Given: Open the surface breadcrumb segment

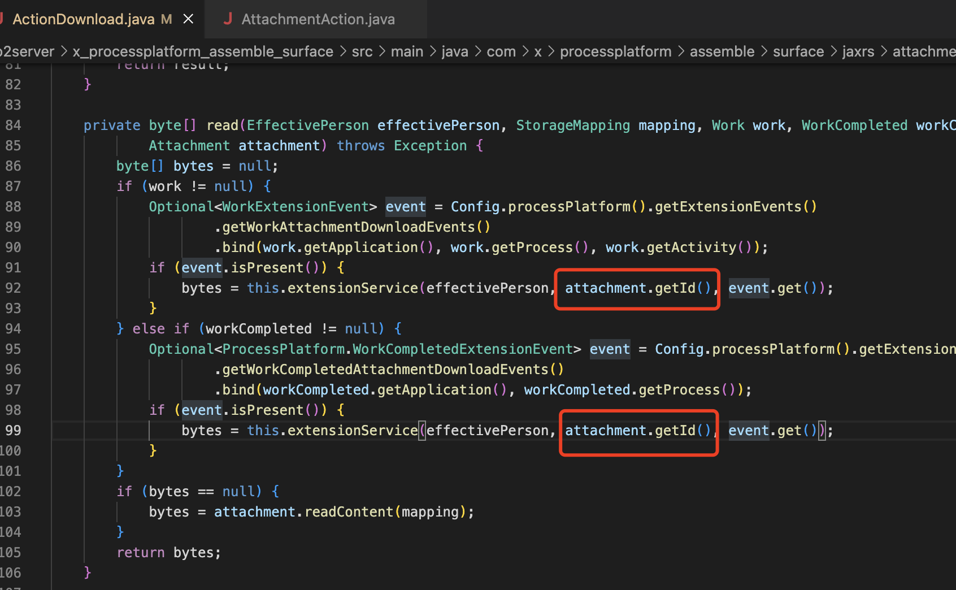Looking at the screenshot, I should pos(798,51).
